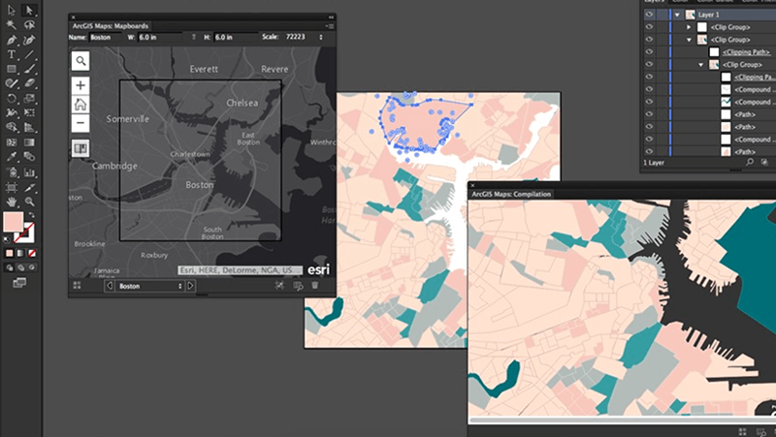This screenshot has height=437, width=776.
Task: Go to next mapboard arrow
Action: 190,286
